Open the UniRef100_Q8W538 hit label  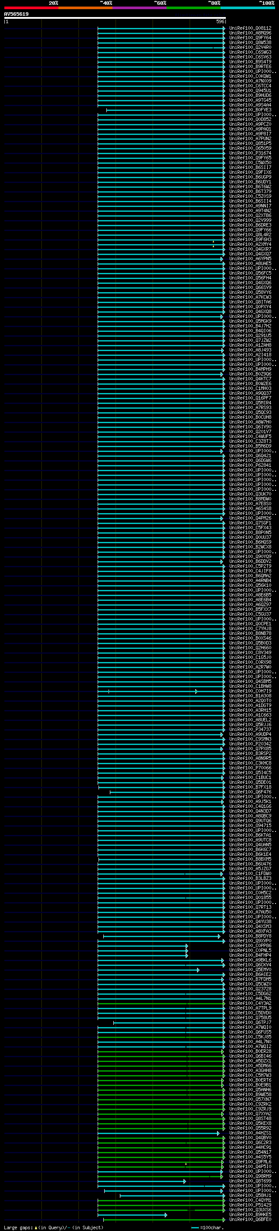250,42
